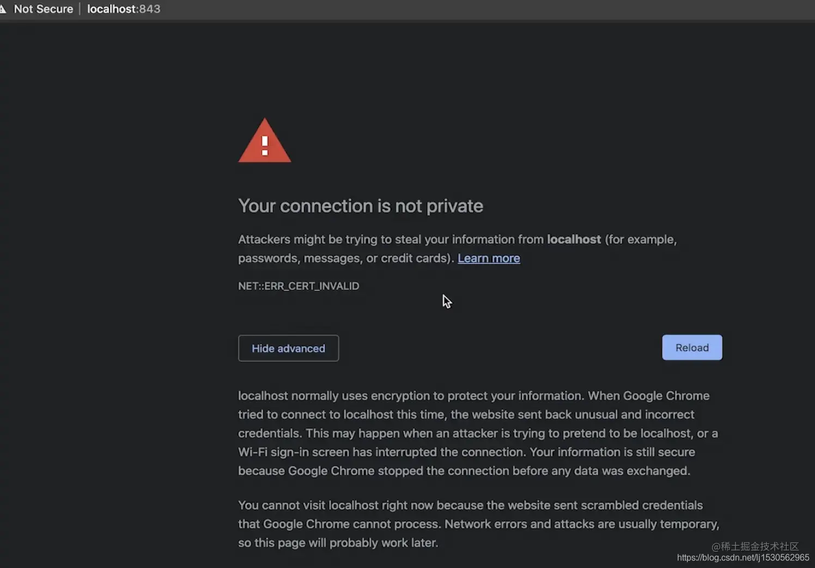
Task: Click the bold localhost word in warning
Action: pyautogui.click(x=574, y=239)
